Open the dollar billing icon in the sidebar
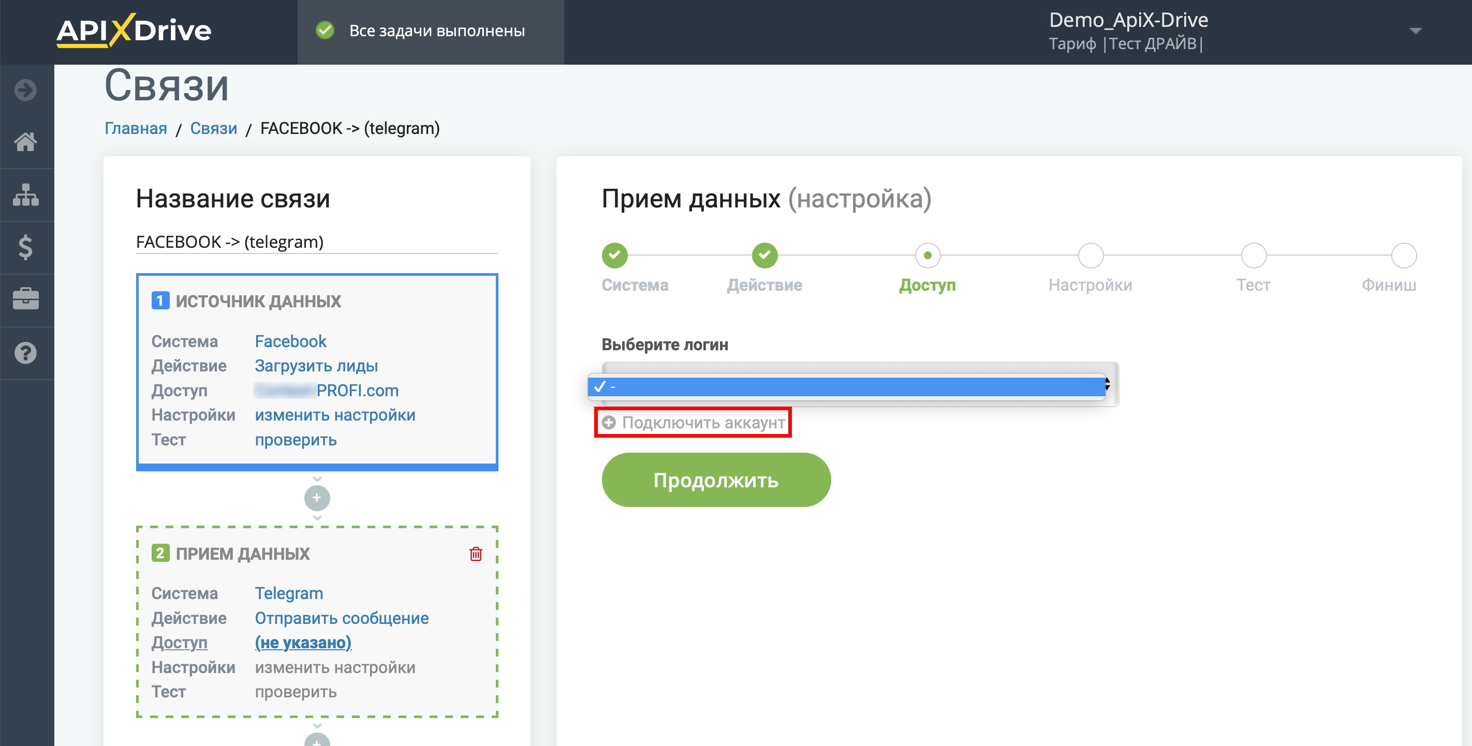1472x746 pixels. pyautogui.click(x=26, y=247)
